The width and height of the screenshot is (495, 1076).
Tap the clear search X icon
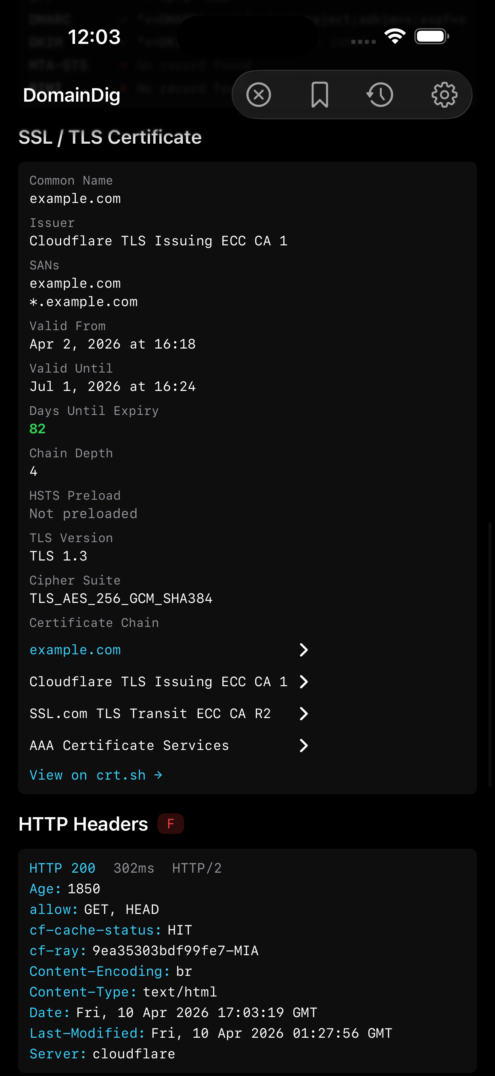(x=258, y=95)
